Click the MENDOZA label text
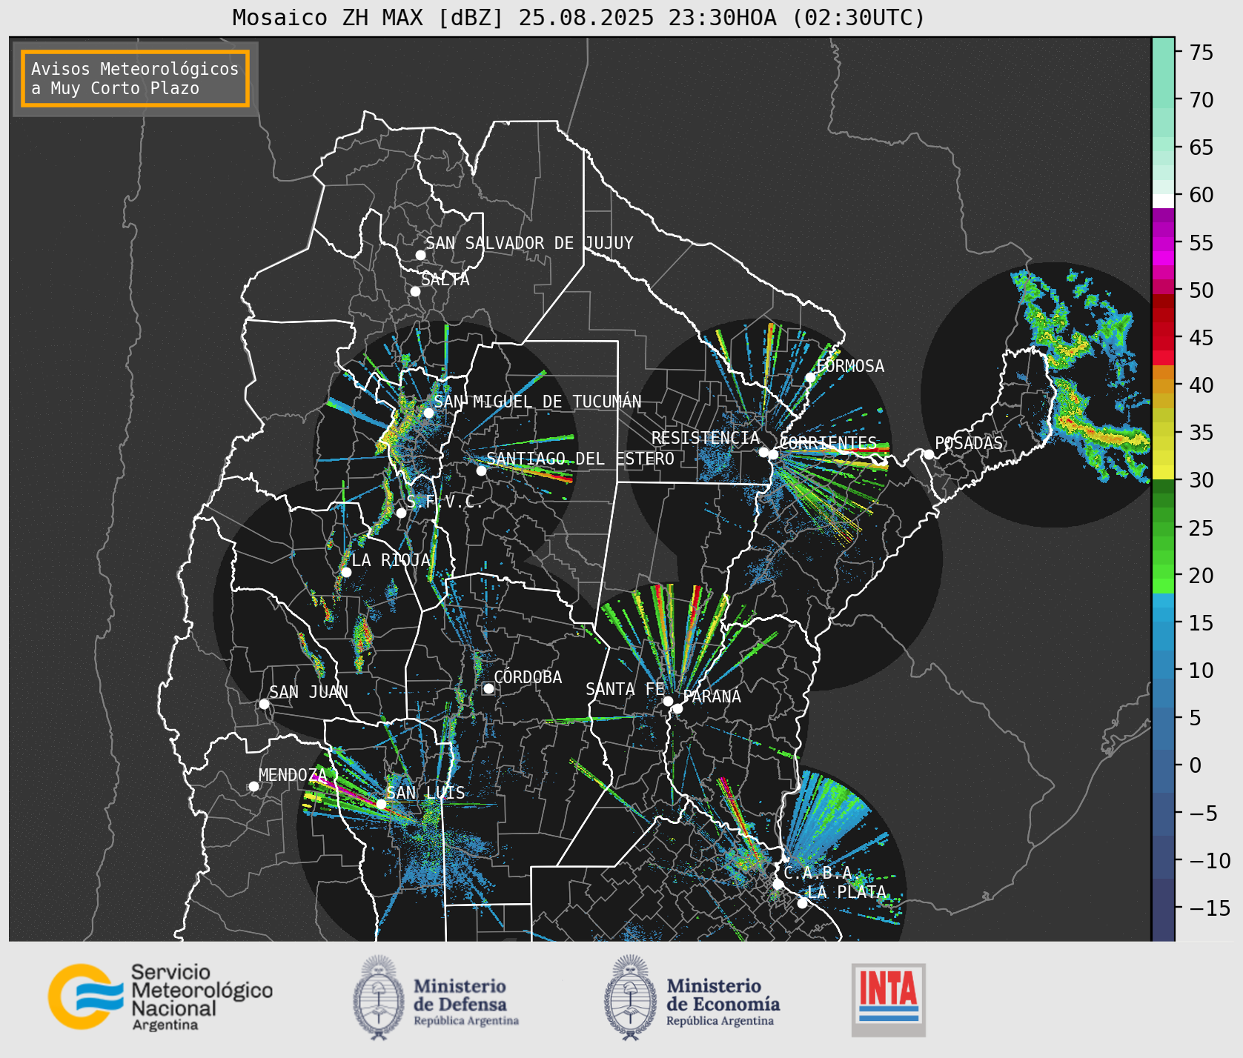Viewport: 1243px width, 1058px height. coord(292,775)
